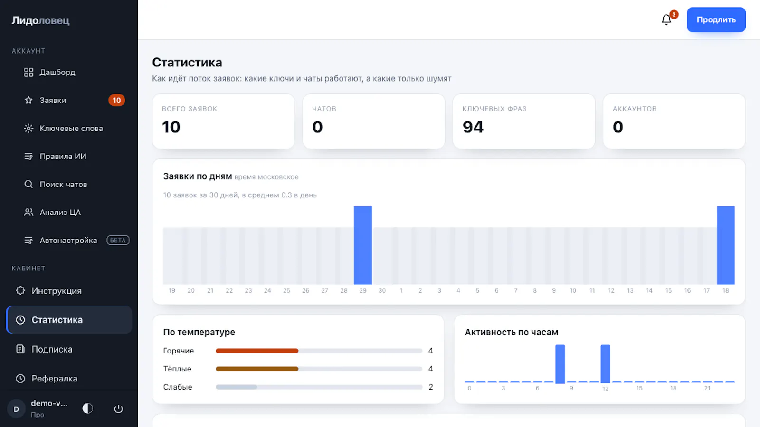Image resolution: width=760 pixels, height=427 pixels.
Task: Open the notifications bell icon
Action: tap(666, 19)
